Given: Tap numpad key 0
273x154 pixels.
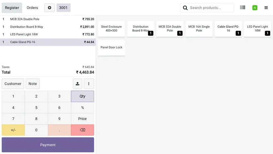Looking at the screenshot, I should pos(36,130).
